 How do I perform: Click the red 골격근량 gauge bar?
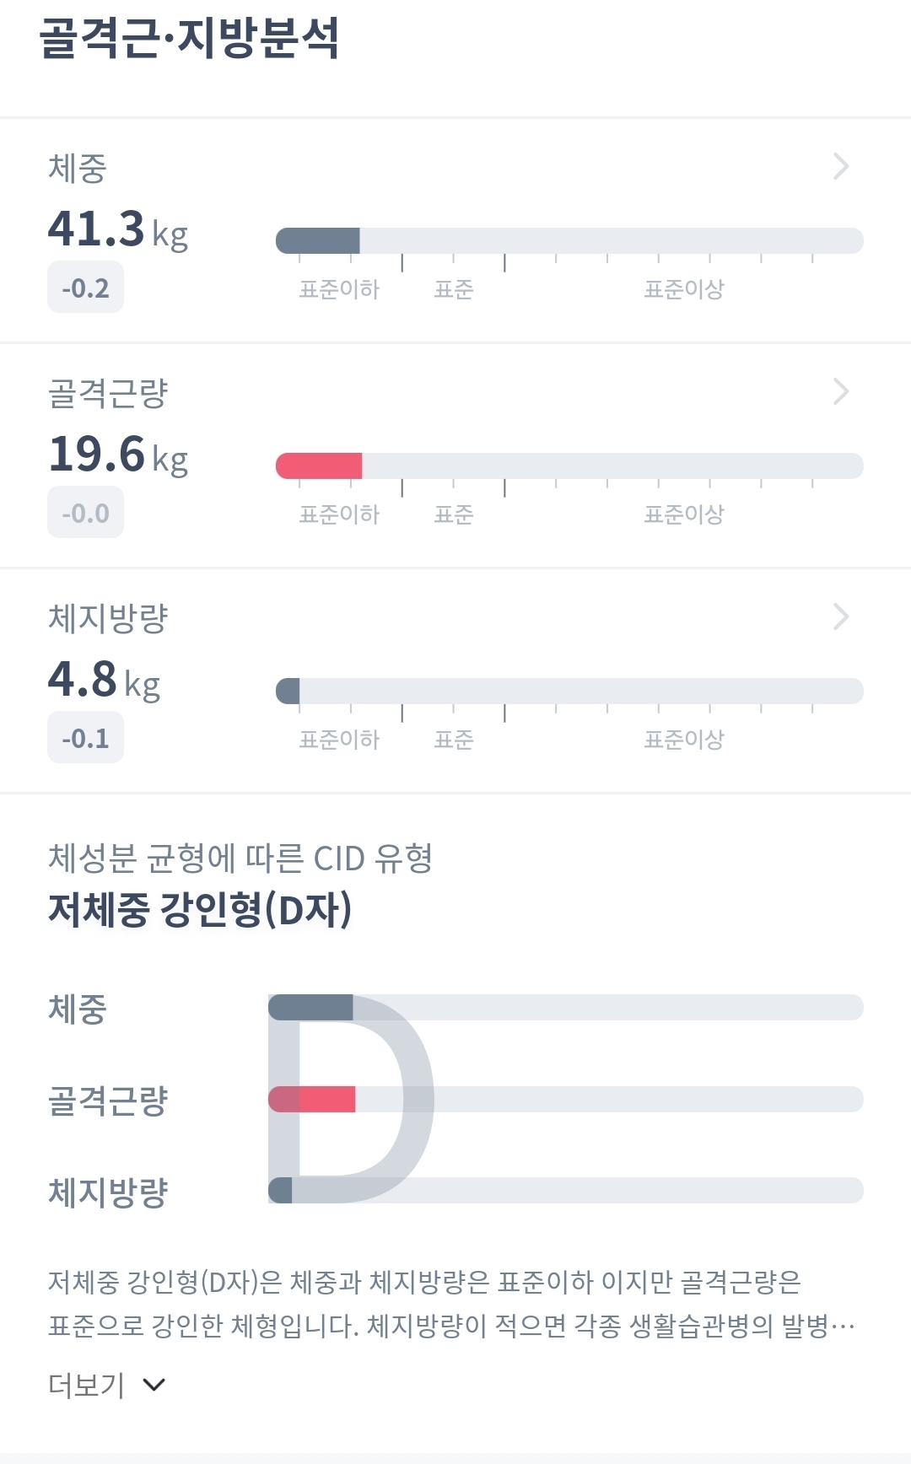(x=319, y=466)
